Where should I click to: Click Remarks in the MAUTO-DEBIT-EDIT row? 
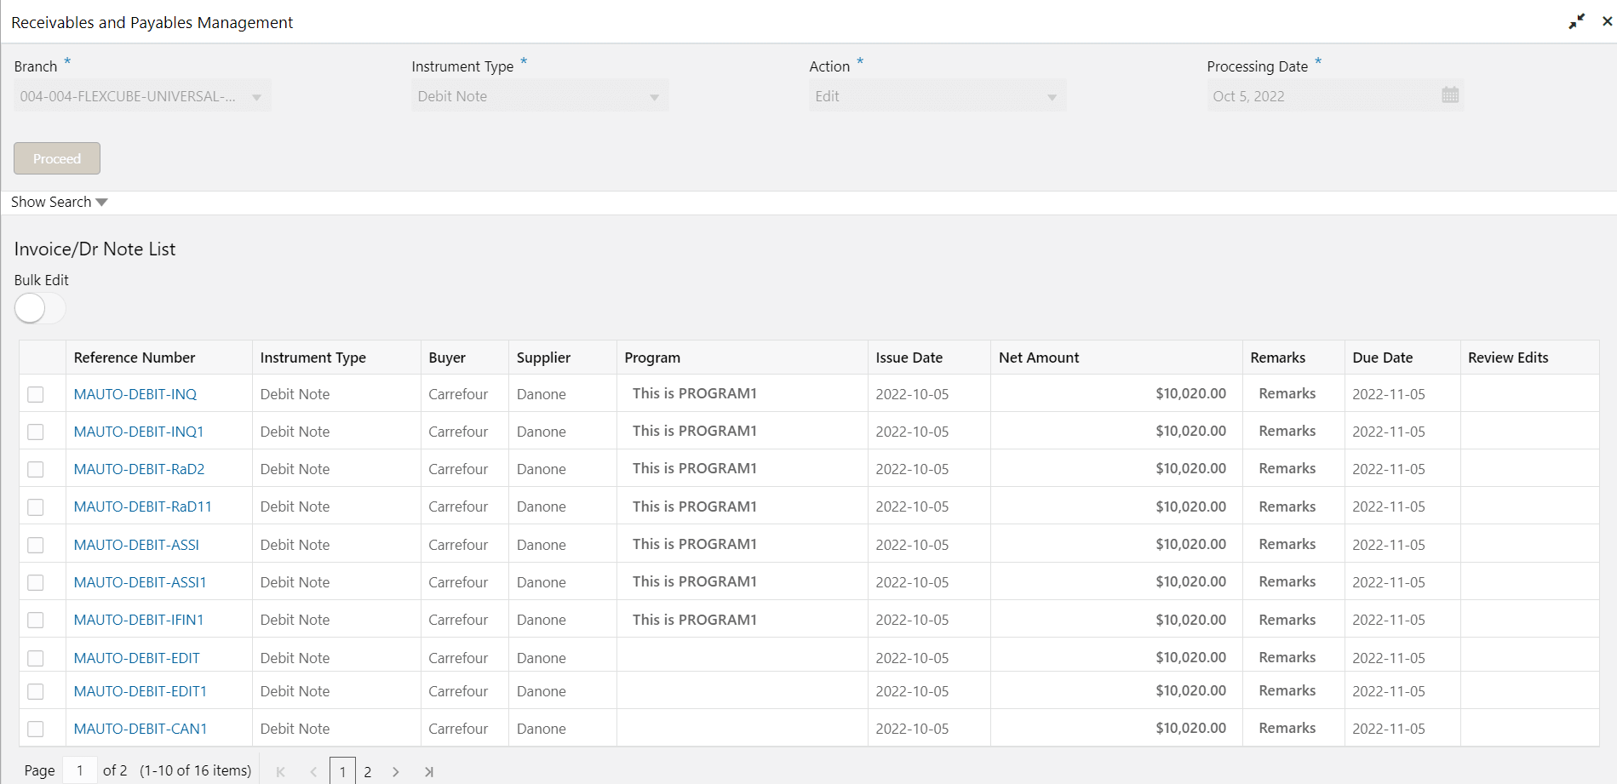pos(1287,657)
